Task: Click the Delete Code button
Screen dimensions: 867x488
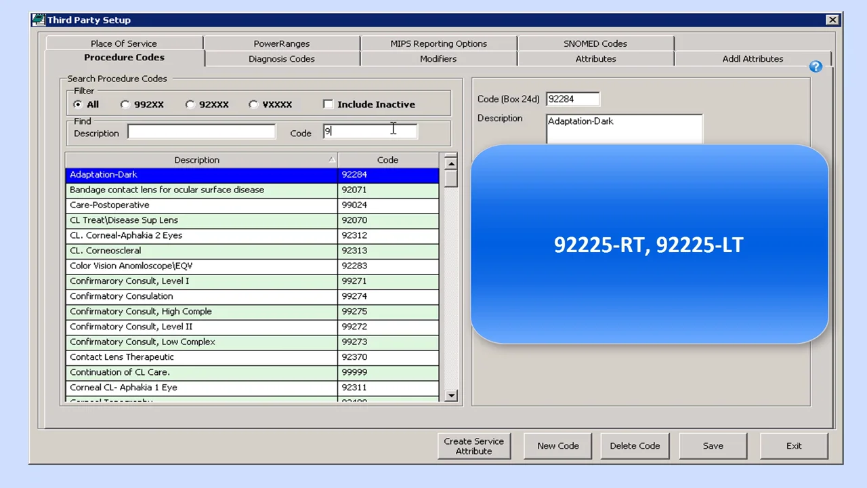Action: click(635, 446)
